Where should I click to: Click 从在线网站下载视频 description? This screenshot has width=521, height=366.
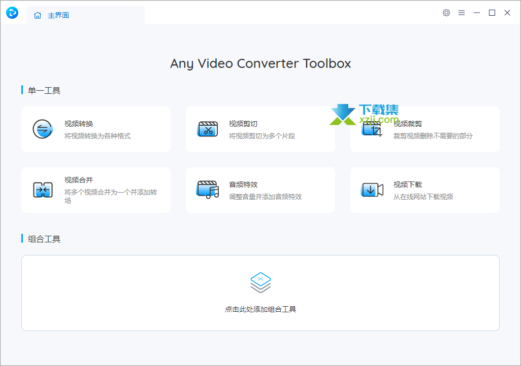click(423, 197)
